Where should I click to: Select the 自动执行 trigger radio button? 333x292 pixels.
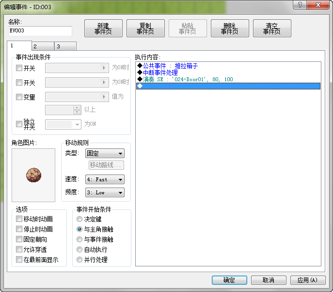point(79,249)
